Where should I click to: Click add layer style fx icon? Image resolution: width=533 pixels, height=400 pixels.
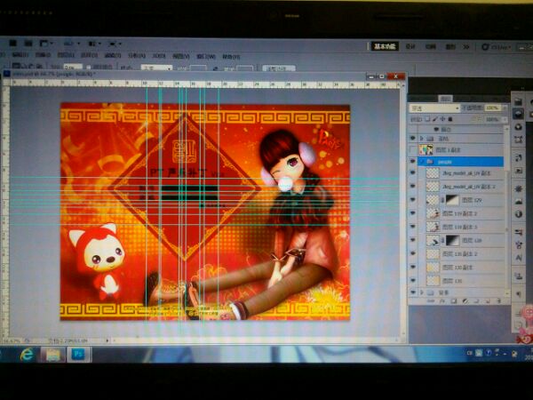(442, 301)
